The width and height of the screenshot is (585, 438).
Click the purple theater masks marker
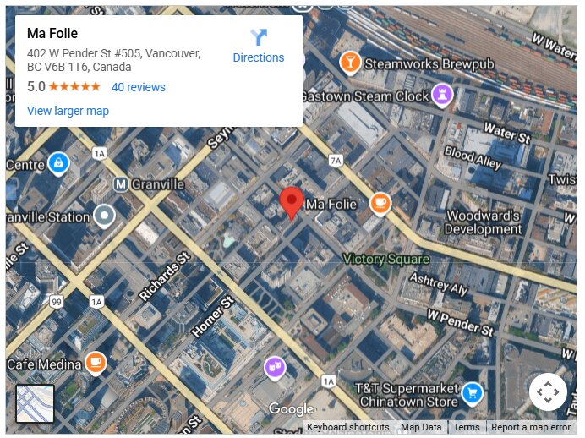[275, 369]
